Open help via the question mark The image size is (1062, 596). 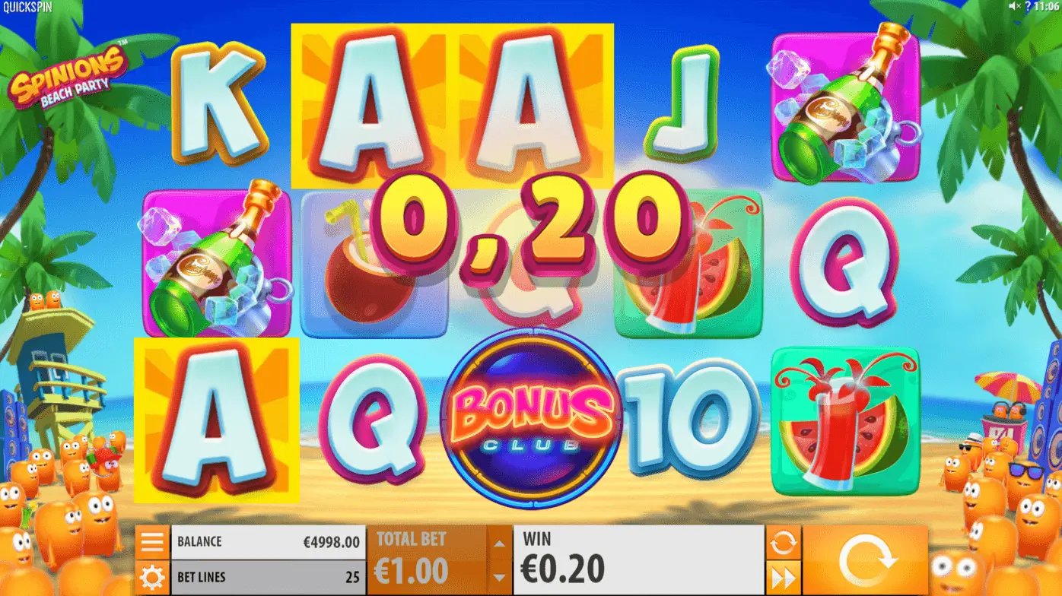coord(1027,6)
